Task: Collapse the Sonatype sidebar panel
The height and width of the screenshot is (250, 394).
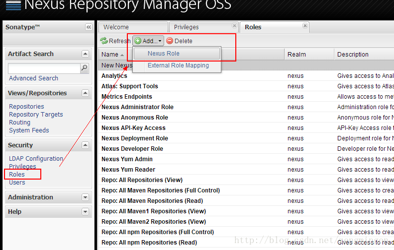Action: [x=89, y=27]
